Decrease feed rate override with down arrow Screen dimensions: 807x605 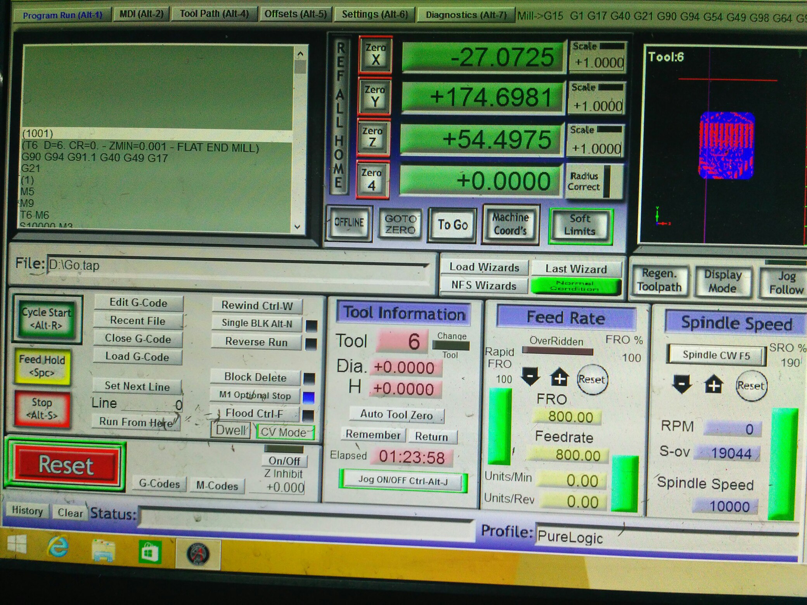pos(530,376)
